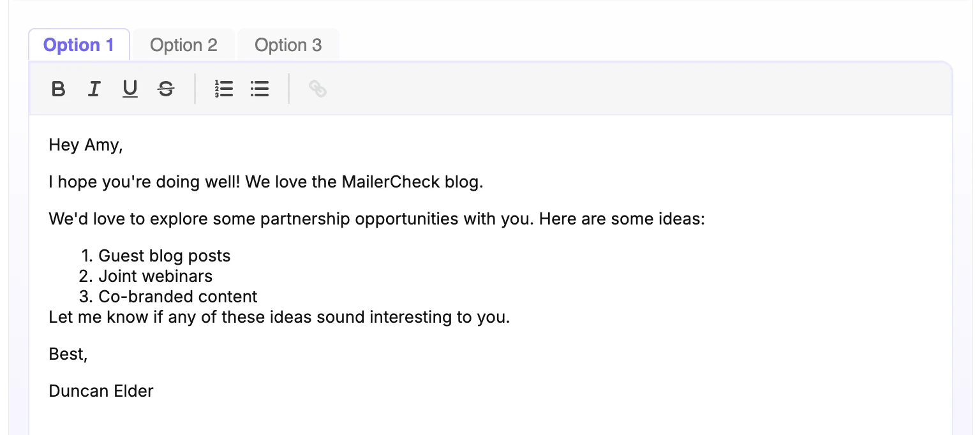
Task: Open the Option 3 tab
Action: coord(288,45)
